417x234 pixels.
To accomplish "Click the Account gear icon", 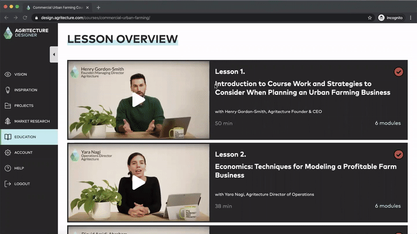I will 8,152.
